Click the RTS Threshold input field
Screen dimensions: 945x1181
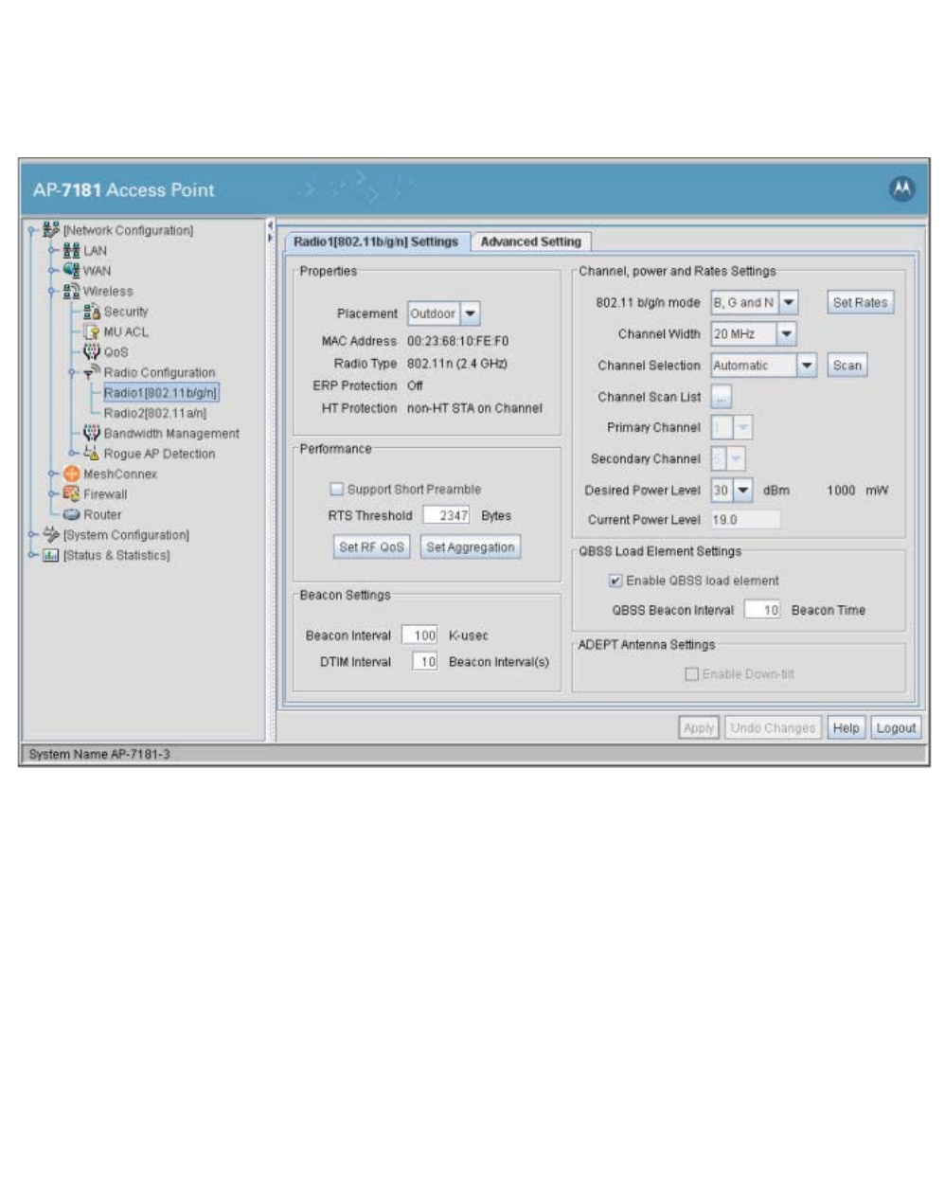pos(447,516)
